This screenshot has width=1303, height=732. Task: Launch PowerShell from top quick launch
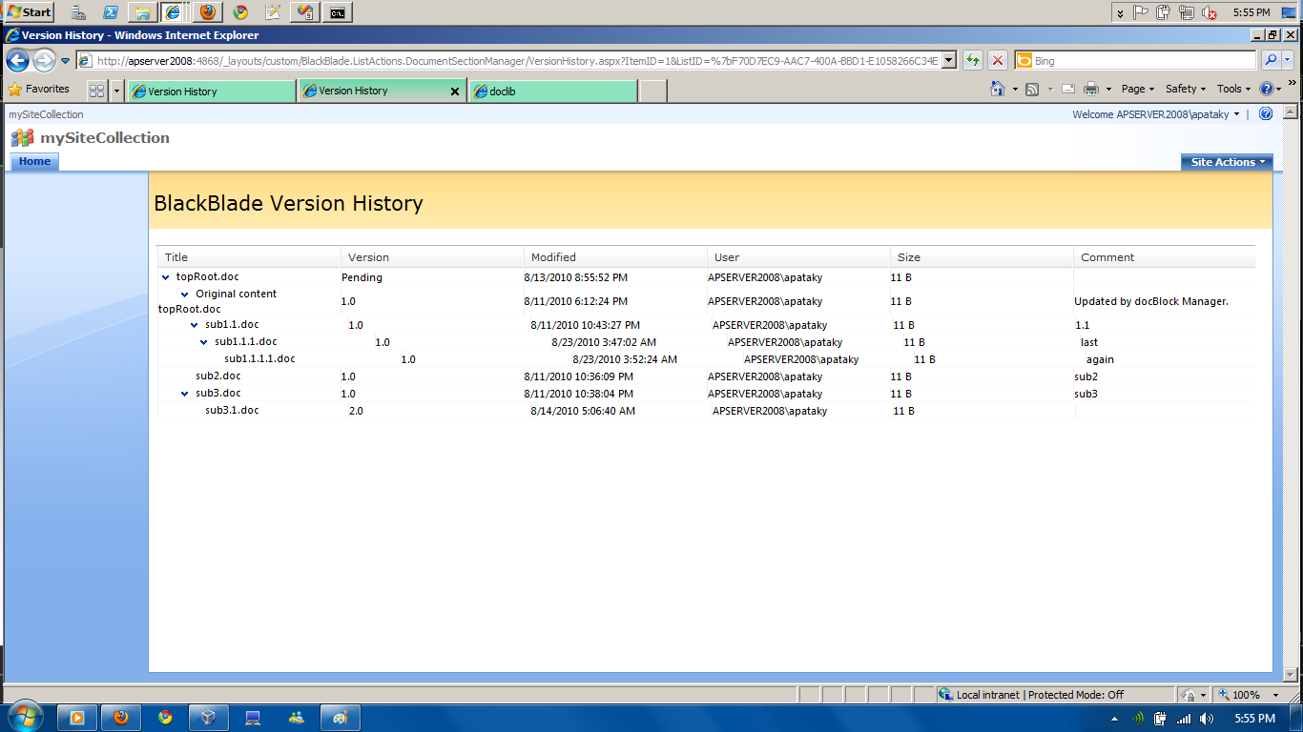(111, 12)
